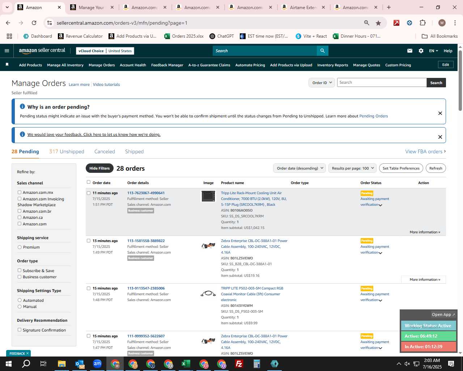Click Set Table Preferences button

[x=401, y=168]
